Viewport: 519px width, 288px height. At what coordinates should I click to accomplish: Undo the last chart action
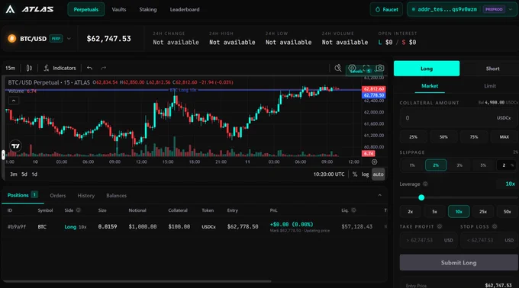[x=90, y=68]
